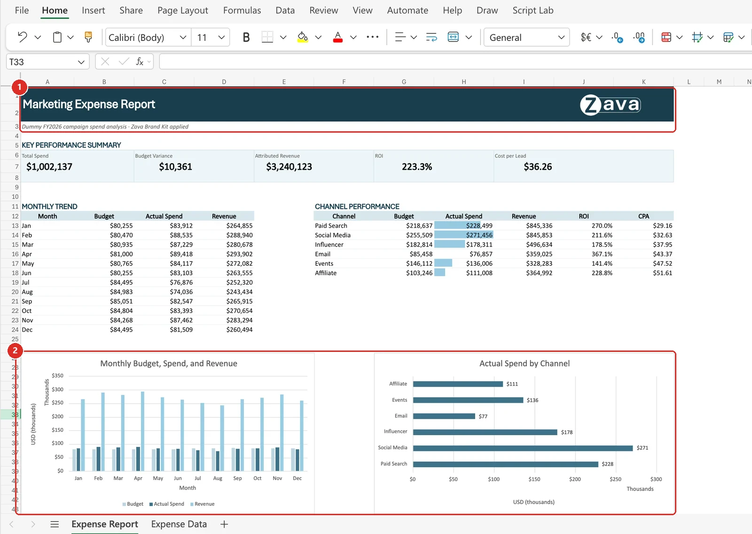Toggle Bold formatting
This screenshot has height=534, width=752.
(246, 37)
